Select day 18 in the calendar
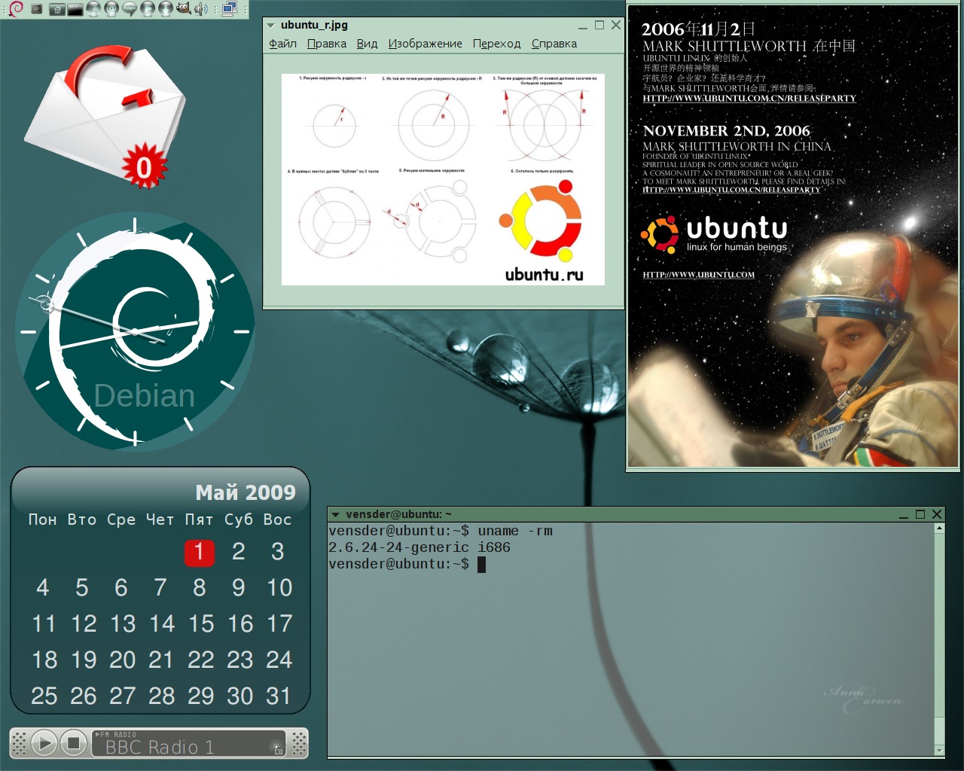The height and width of the screenshot is (771, 964). (x=44, y=660)
